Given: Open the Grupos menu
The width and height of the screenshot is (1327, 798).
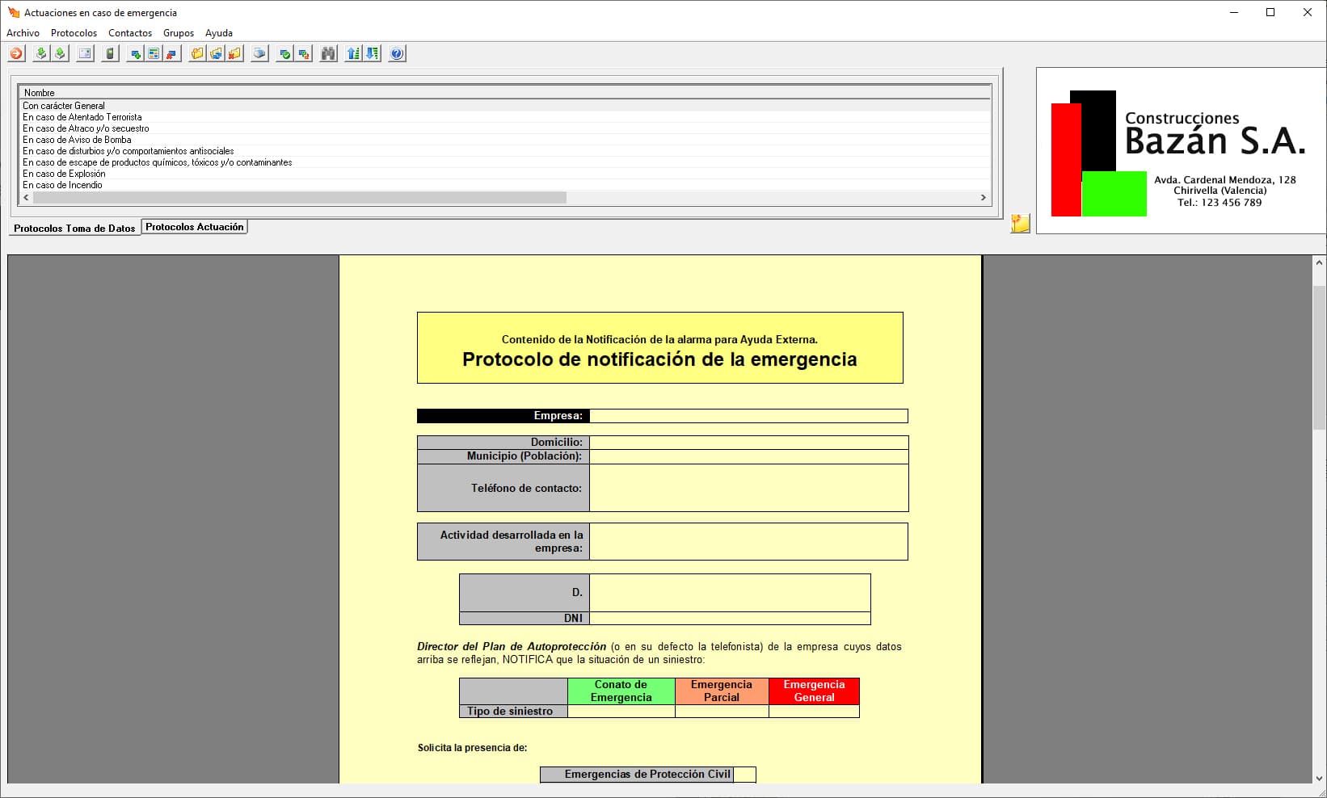Looking at the screenshot, I should pyautogui.click(x=179, y=33).
